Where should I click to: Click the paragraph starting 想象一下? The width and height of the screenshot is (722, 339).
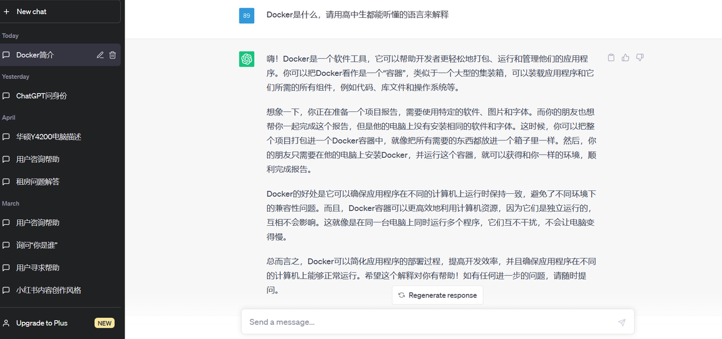click(x=432, y=140)
